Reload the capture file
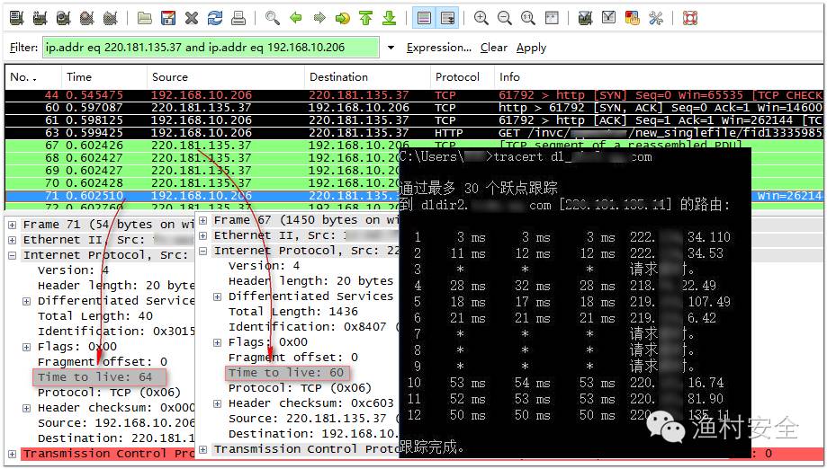 (215, 18)
